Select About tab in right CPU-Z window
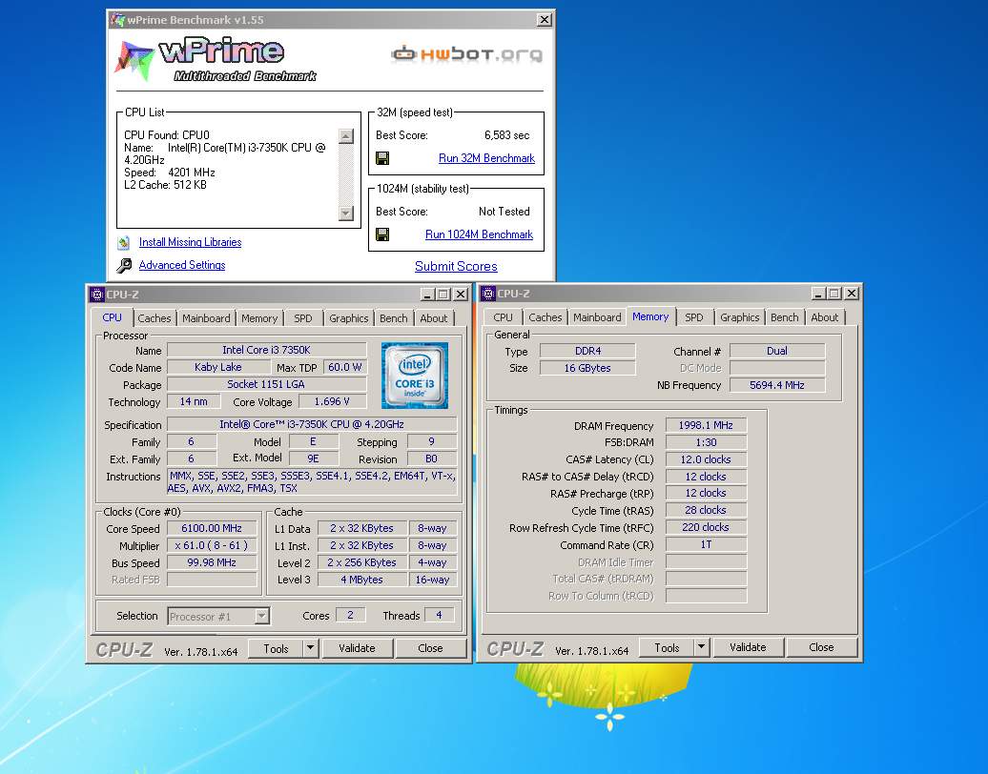988x774 pixels. pyautogui.click(x=825, y=317)
